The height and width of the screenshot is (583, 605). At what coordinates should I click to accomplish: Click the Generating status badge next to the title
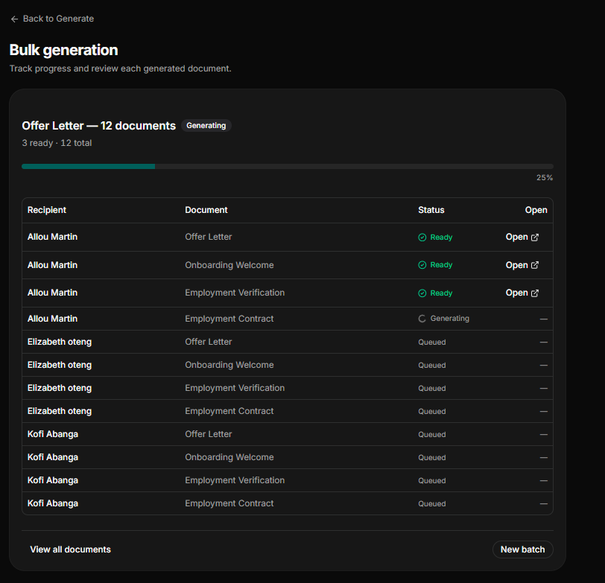(x=206, y=126)
